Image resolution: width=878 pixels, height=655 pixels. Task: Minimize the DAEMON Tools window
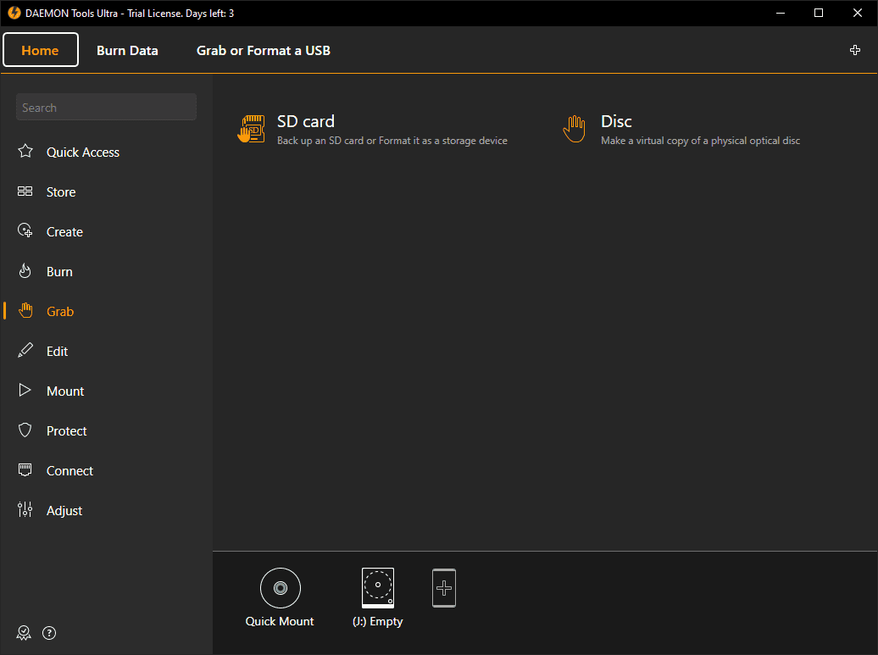(780, 13)
